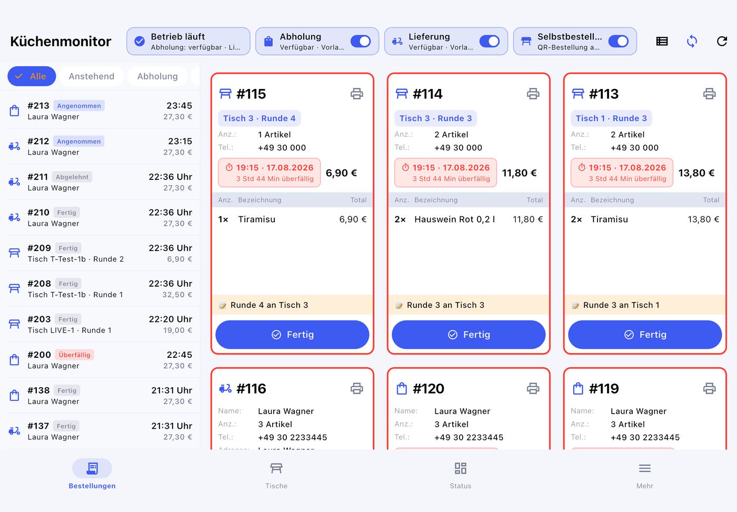Select the Anstehend filter chip

pos(92,76)
